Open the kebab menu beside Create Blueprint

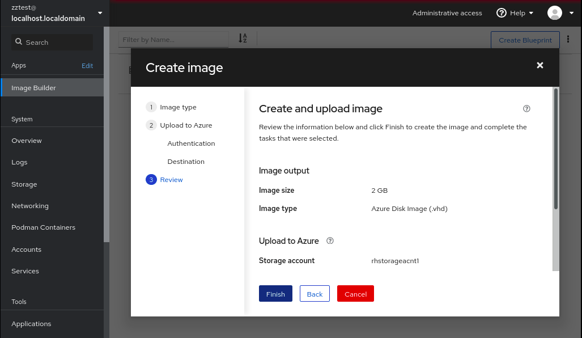click(568, 40)
